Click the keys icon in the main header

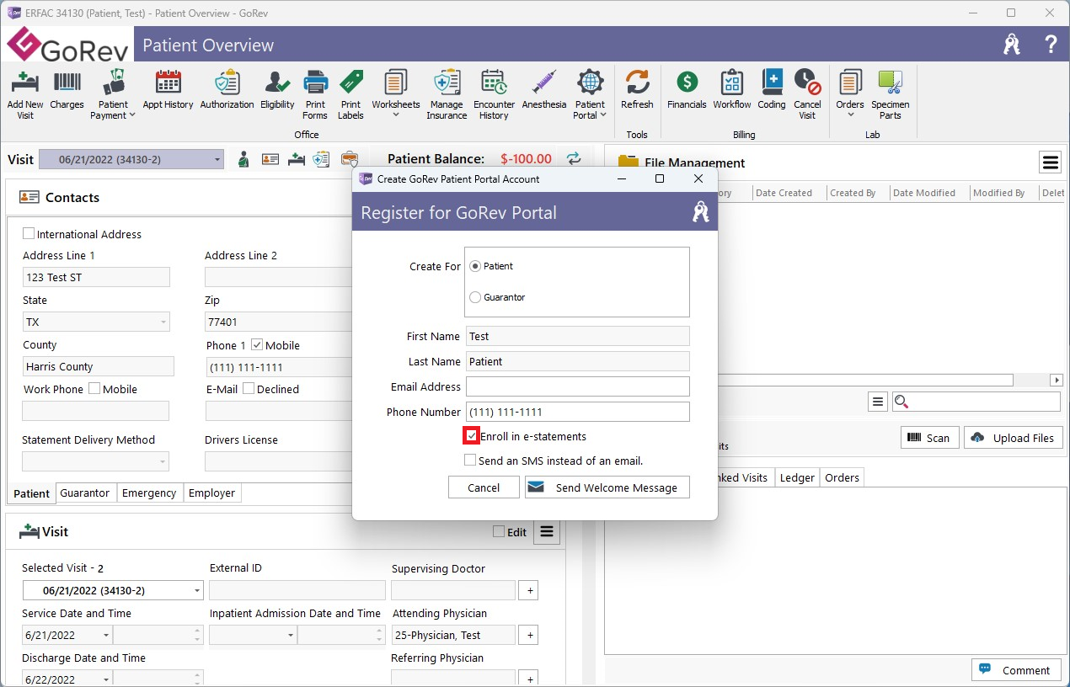pos(1012,45)
